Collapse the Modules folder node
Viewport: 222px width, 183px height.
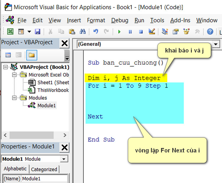tap(14, 98)
